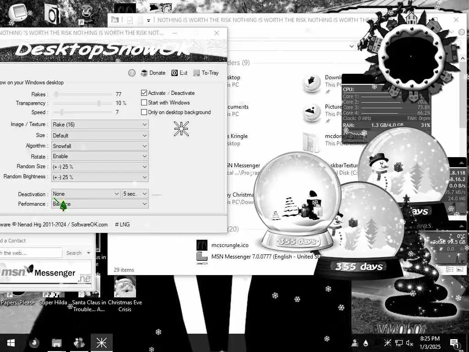Adjust the Flakes slider
469x352 pixels.
point(82,94)
